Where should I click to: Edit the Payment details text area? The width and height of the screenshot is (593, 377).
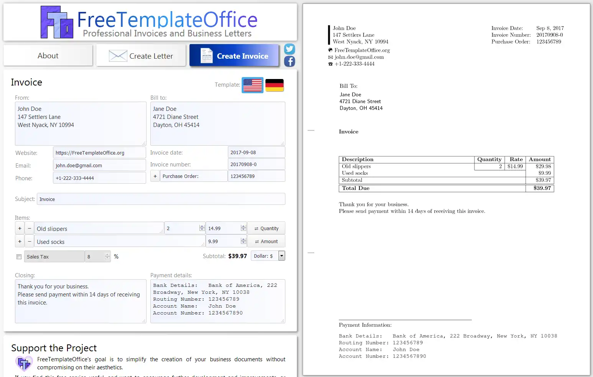tap(218, 301)
